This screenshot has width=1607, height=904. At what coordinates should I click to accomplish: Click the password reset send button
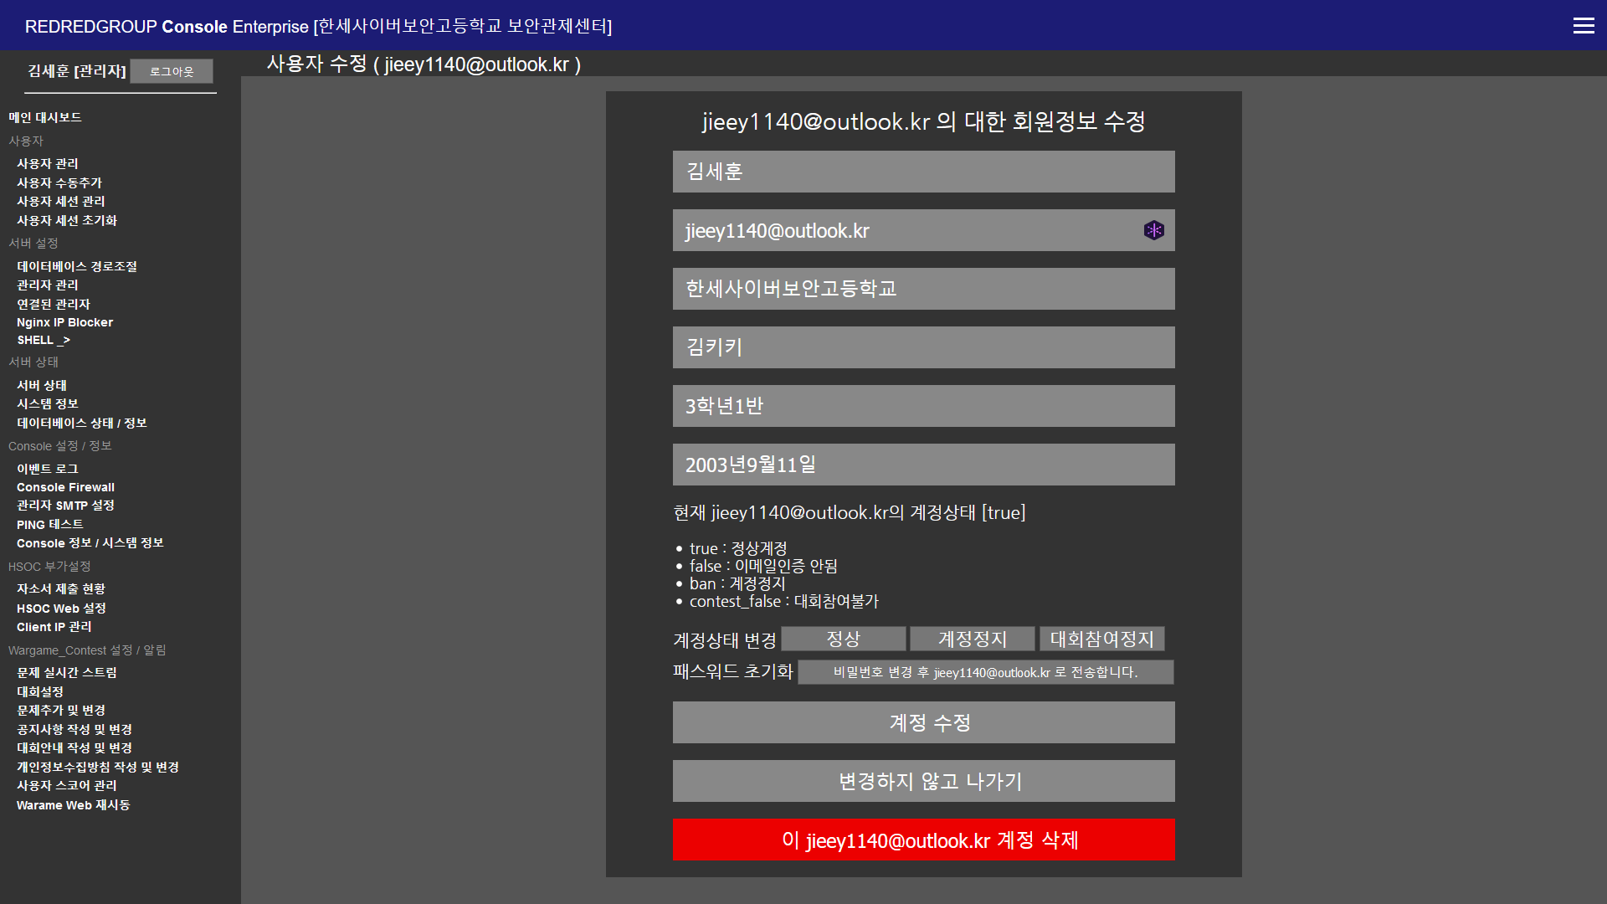[985, 673]
